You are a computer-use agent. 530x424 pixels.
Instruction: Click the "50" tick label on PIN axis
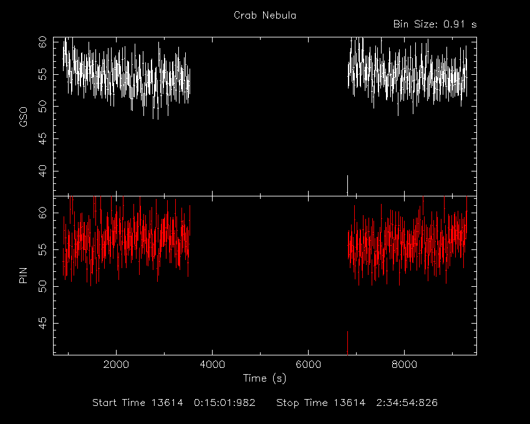[42, 286]
